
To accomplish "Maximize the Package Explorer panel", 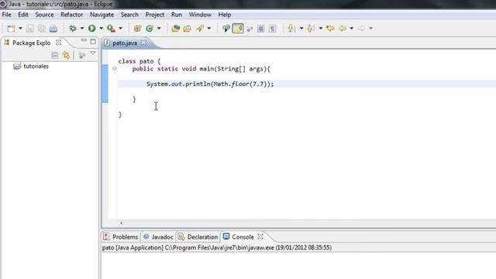I will 93,41.
